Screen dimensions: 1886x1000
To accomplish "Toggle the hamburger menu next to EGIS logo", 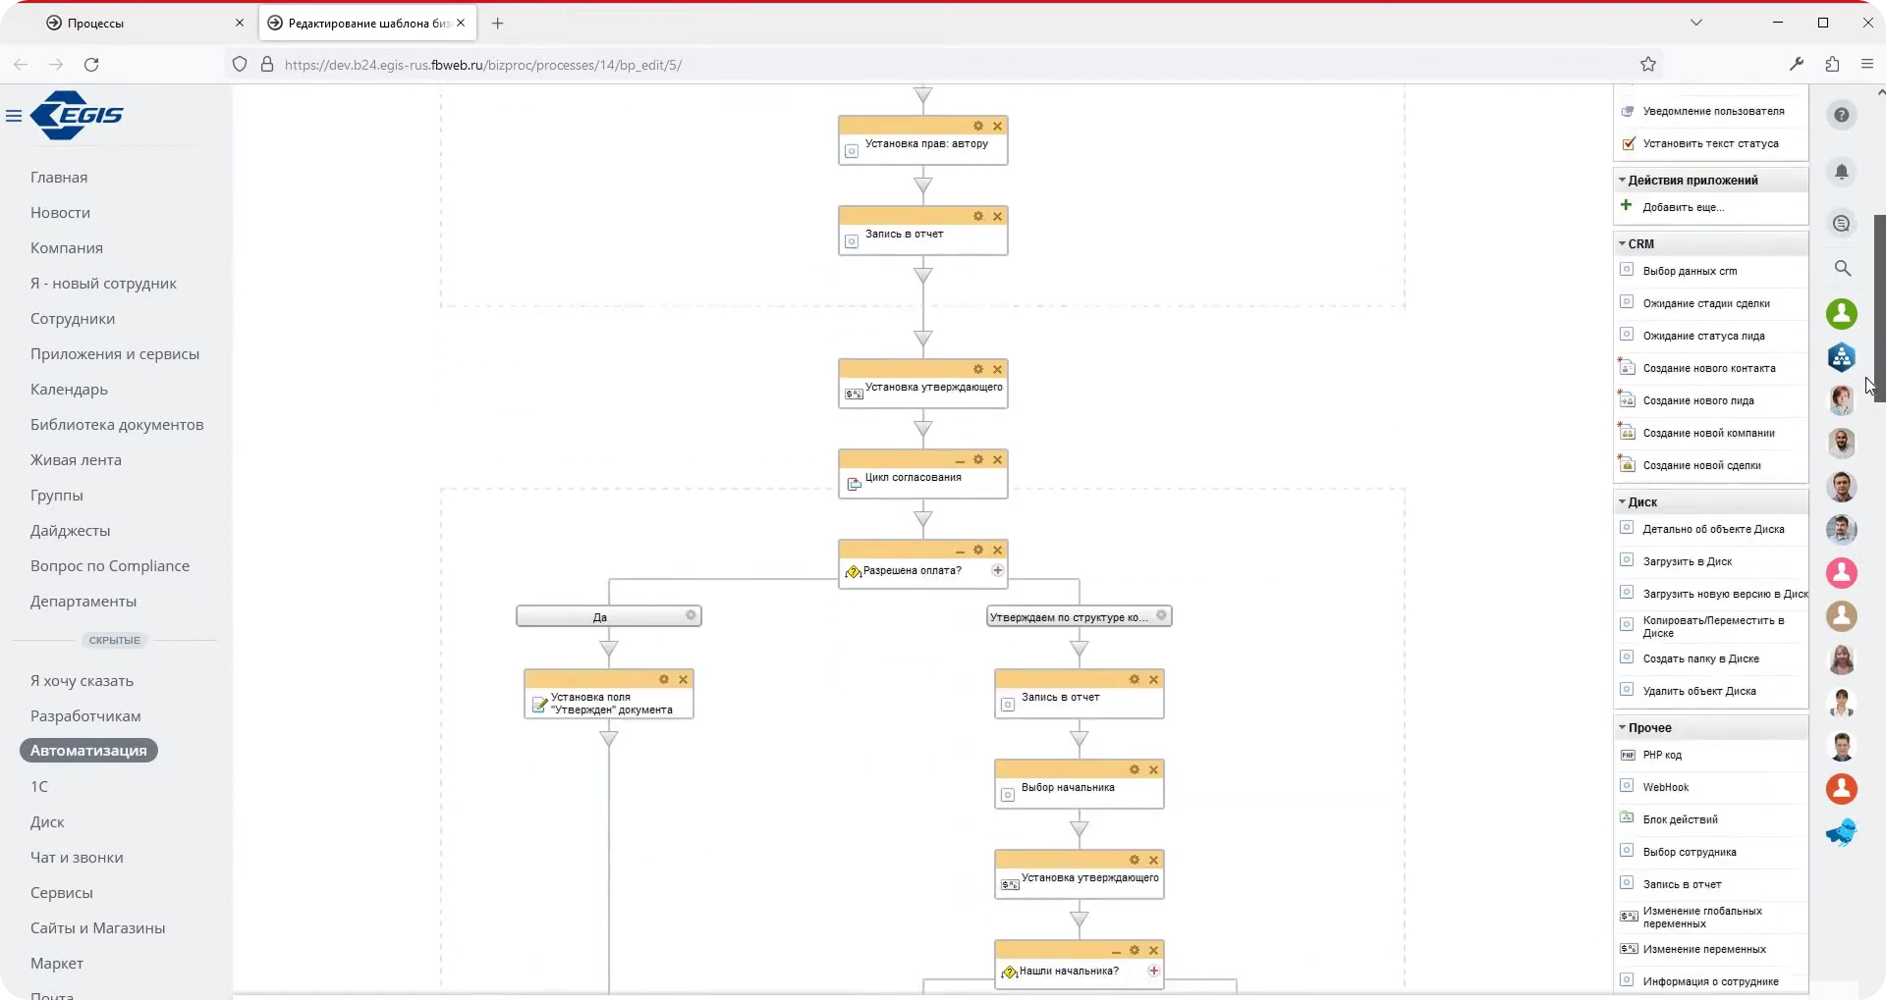I will [x=14, y=116].
